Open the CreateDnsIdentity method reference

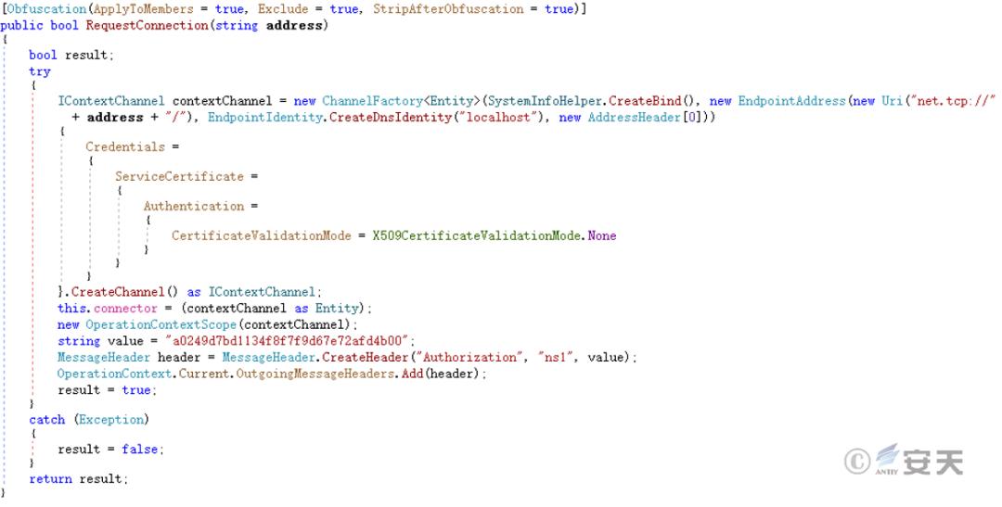click(391, 118)
